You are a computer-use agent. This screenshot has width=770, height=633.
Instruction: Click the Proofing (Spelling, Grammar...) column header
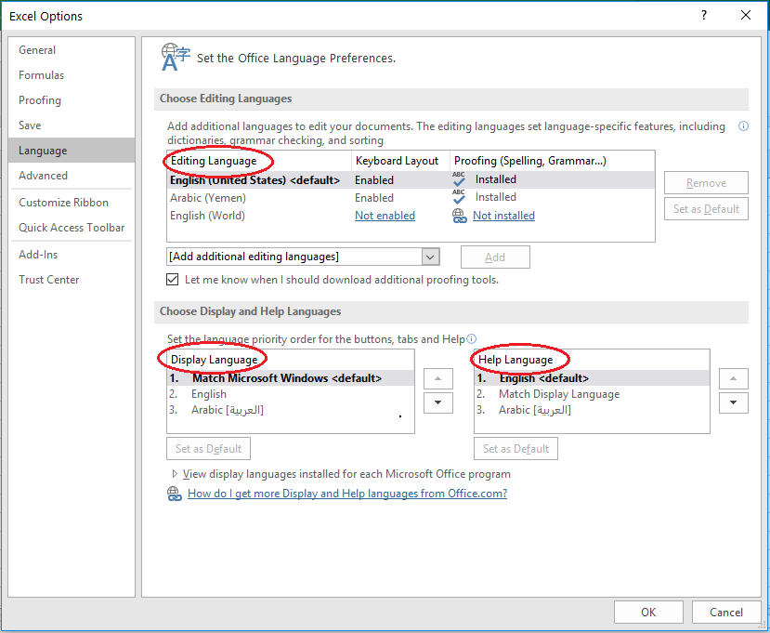tap(553, 161)
